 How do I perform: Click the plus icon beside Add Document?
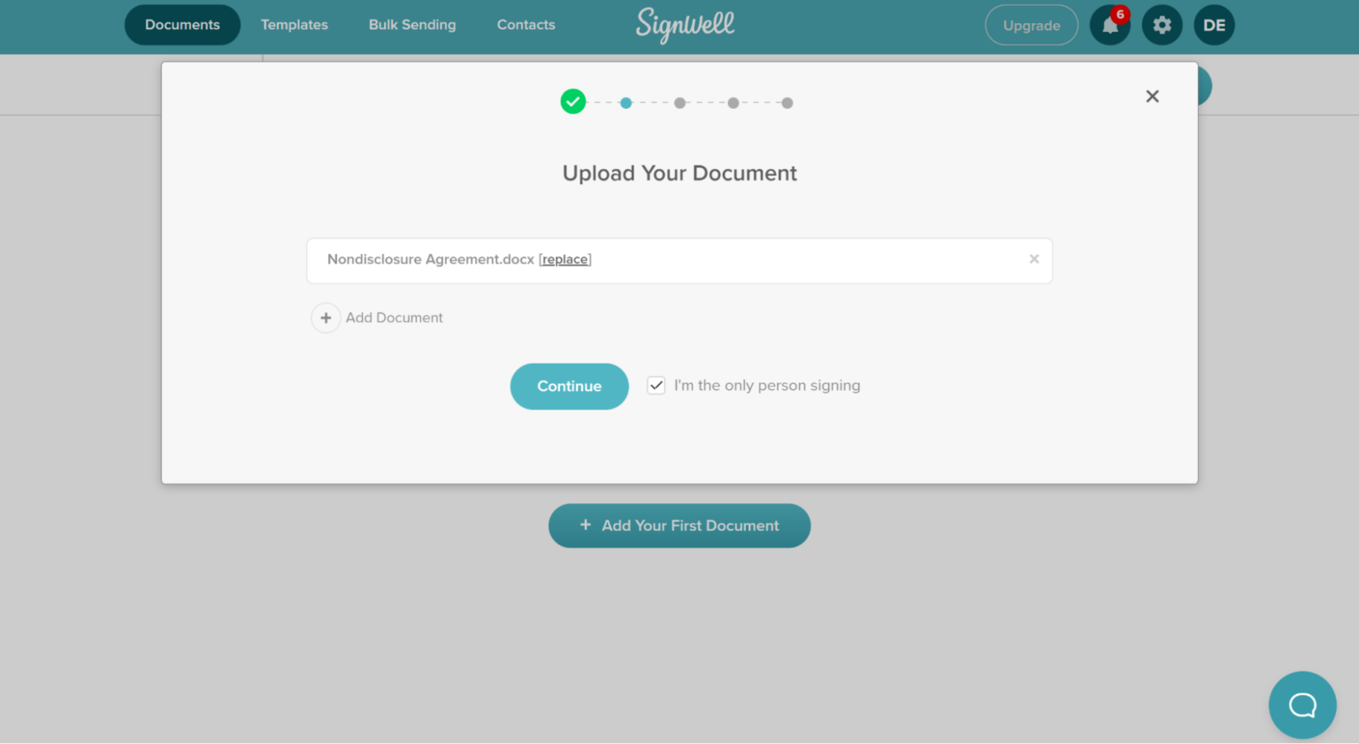(x=326, y=318)
